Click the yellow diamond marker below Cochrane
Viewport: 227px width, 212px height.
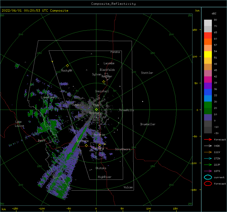click(x=87, y=146)
